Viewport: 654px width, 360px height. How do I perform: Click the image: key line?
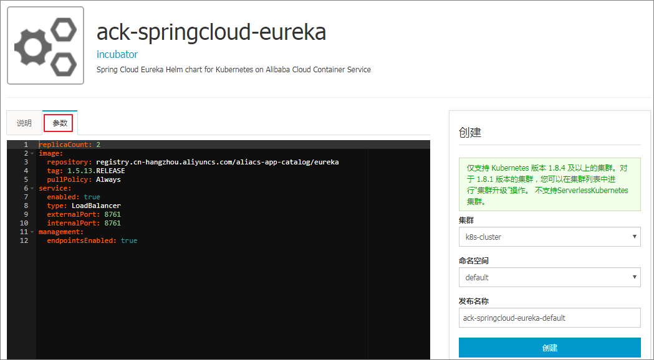51,153
